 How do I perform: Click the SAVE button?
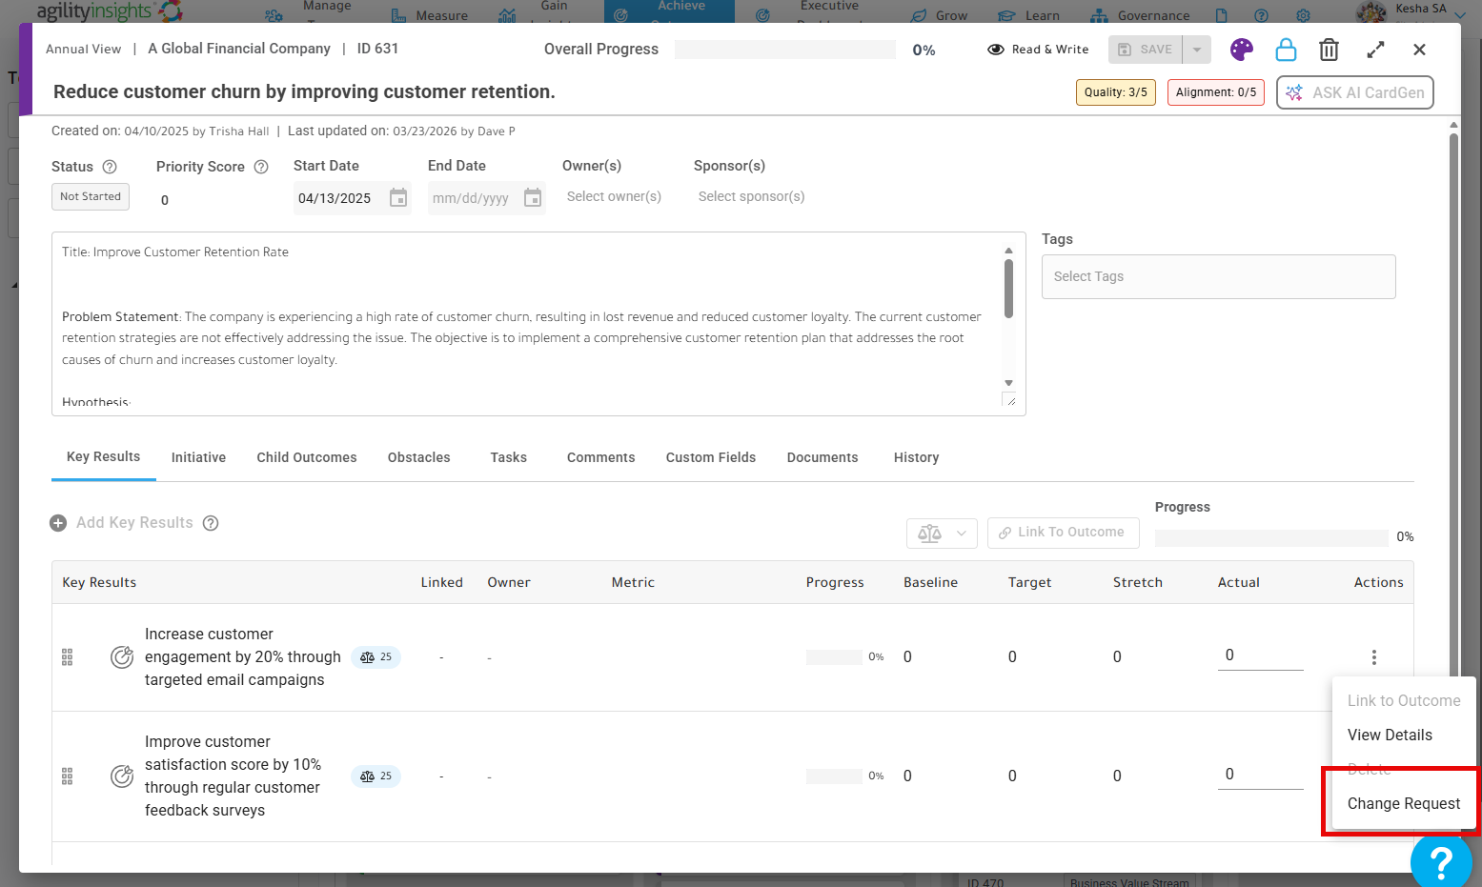point(1146,50)
